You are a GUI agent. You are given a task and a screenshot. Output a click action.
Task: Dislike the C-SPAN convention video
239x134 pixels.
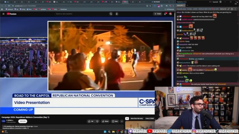tap(97, 121)
